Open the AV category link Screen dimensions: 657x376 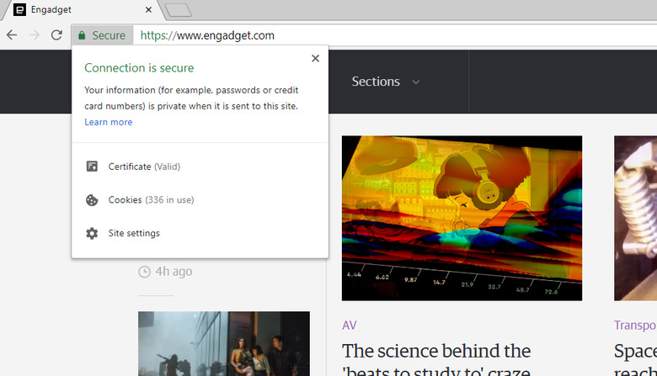(x=349, y=326)
